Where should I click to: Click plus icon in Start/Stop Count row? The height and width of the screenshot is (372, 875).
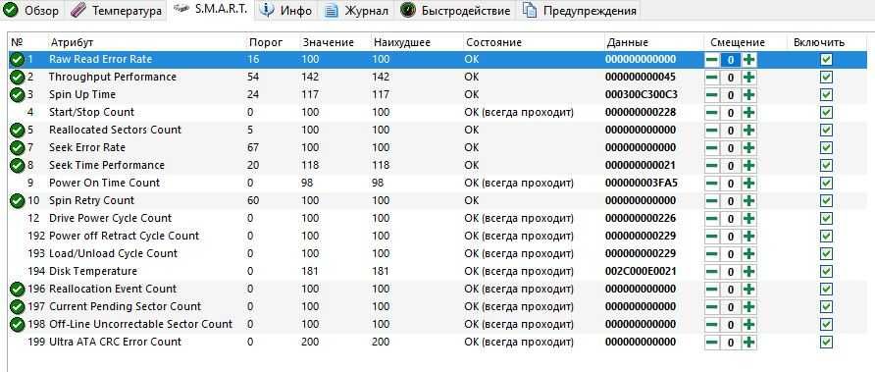pos(748,113)
